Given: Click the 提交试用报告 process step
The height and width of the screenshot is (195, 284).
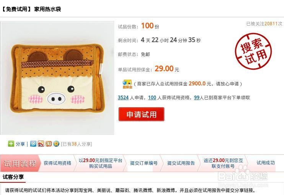Looking at the screenshot, I should [181, 163].
